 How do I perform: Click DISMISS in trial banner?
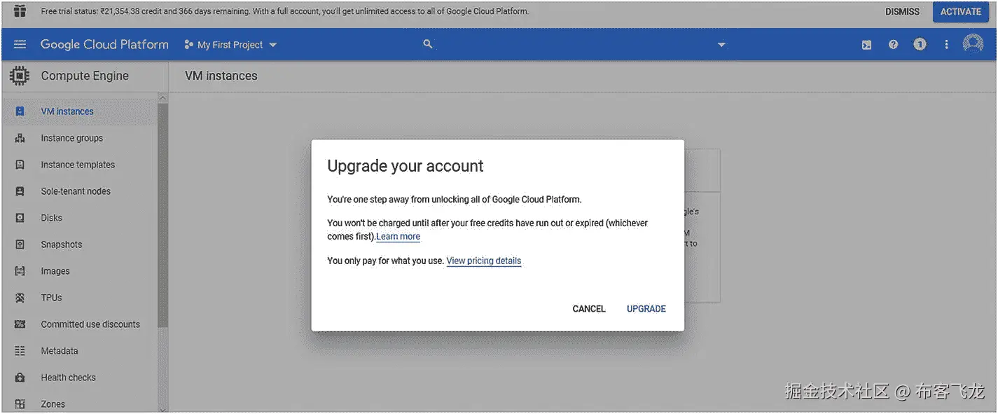pyautogui.click(x=902, y=12)
